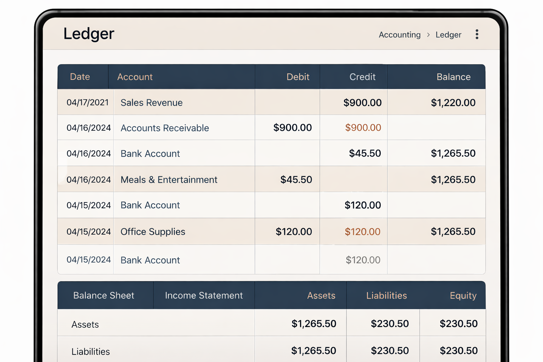The image size is (543, 362).
Task: Sort the ledger by the Date column
Action: 80,77
